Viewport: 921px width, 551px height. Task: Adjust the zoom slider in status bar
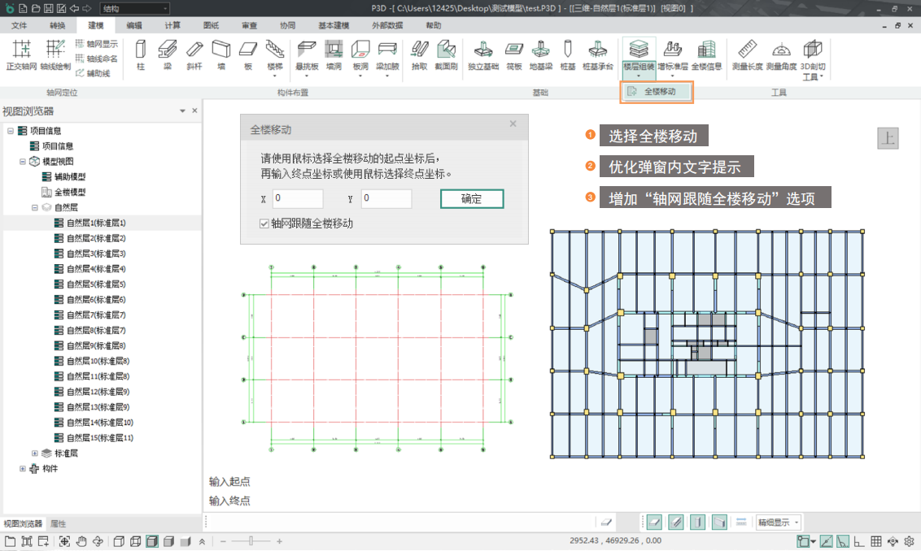click(x=251, y=541)
